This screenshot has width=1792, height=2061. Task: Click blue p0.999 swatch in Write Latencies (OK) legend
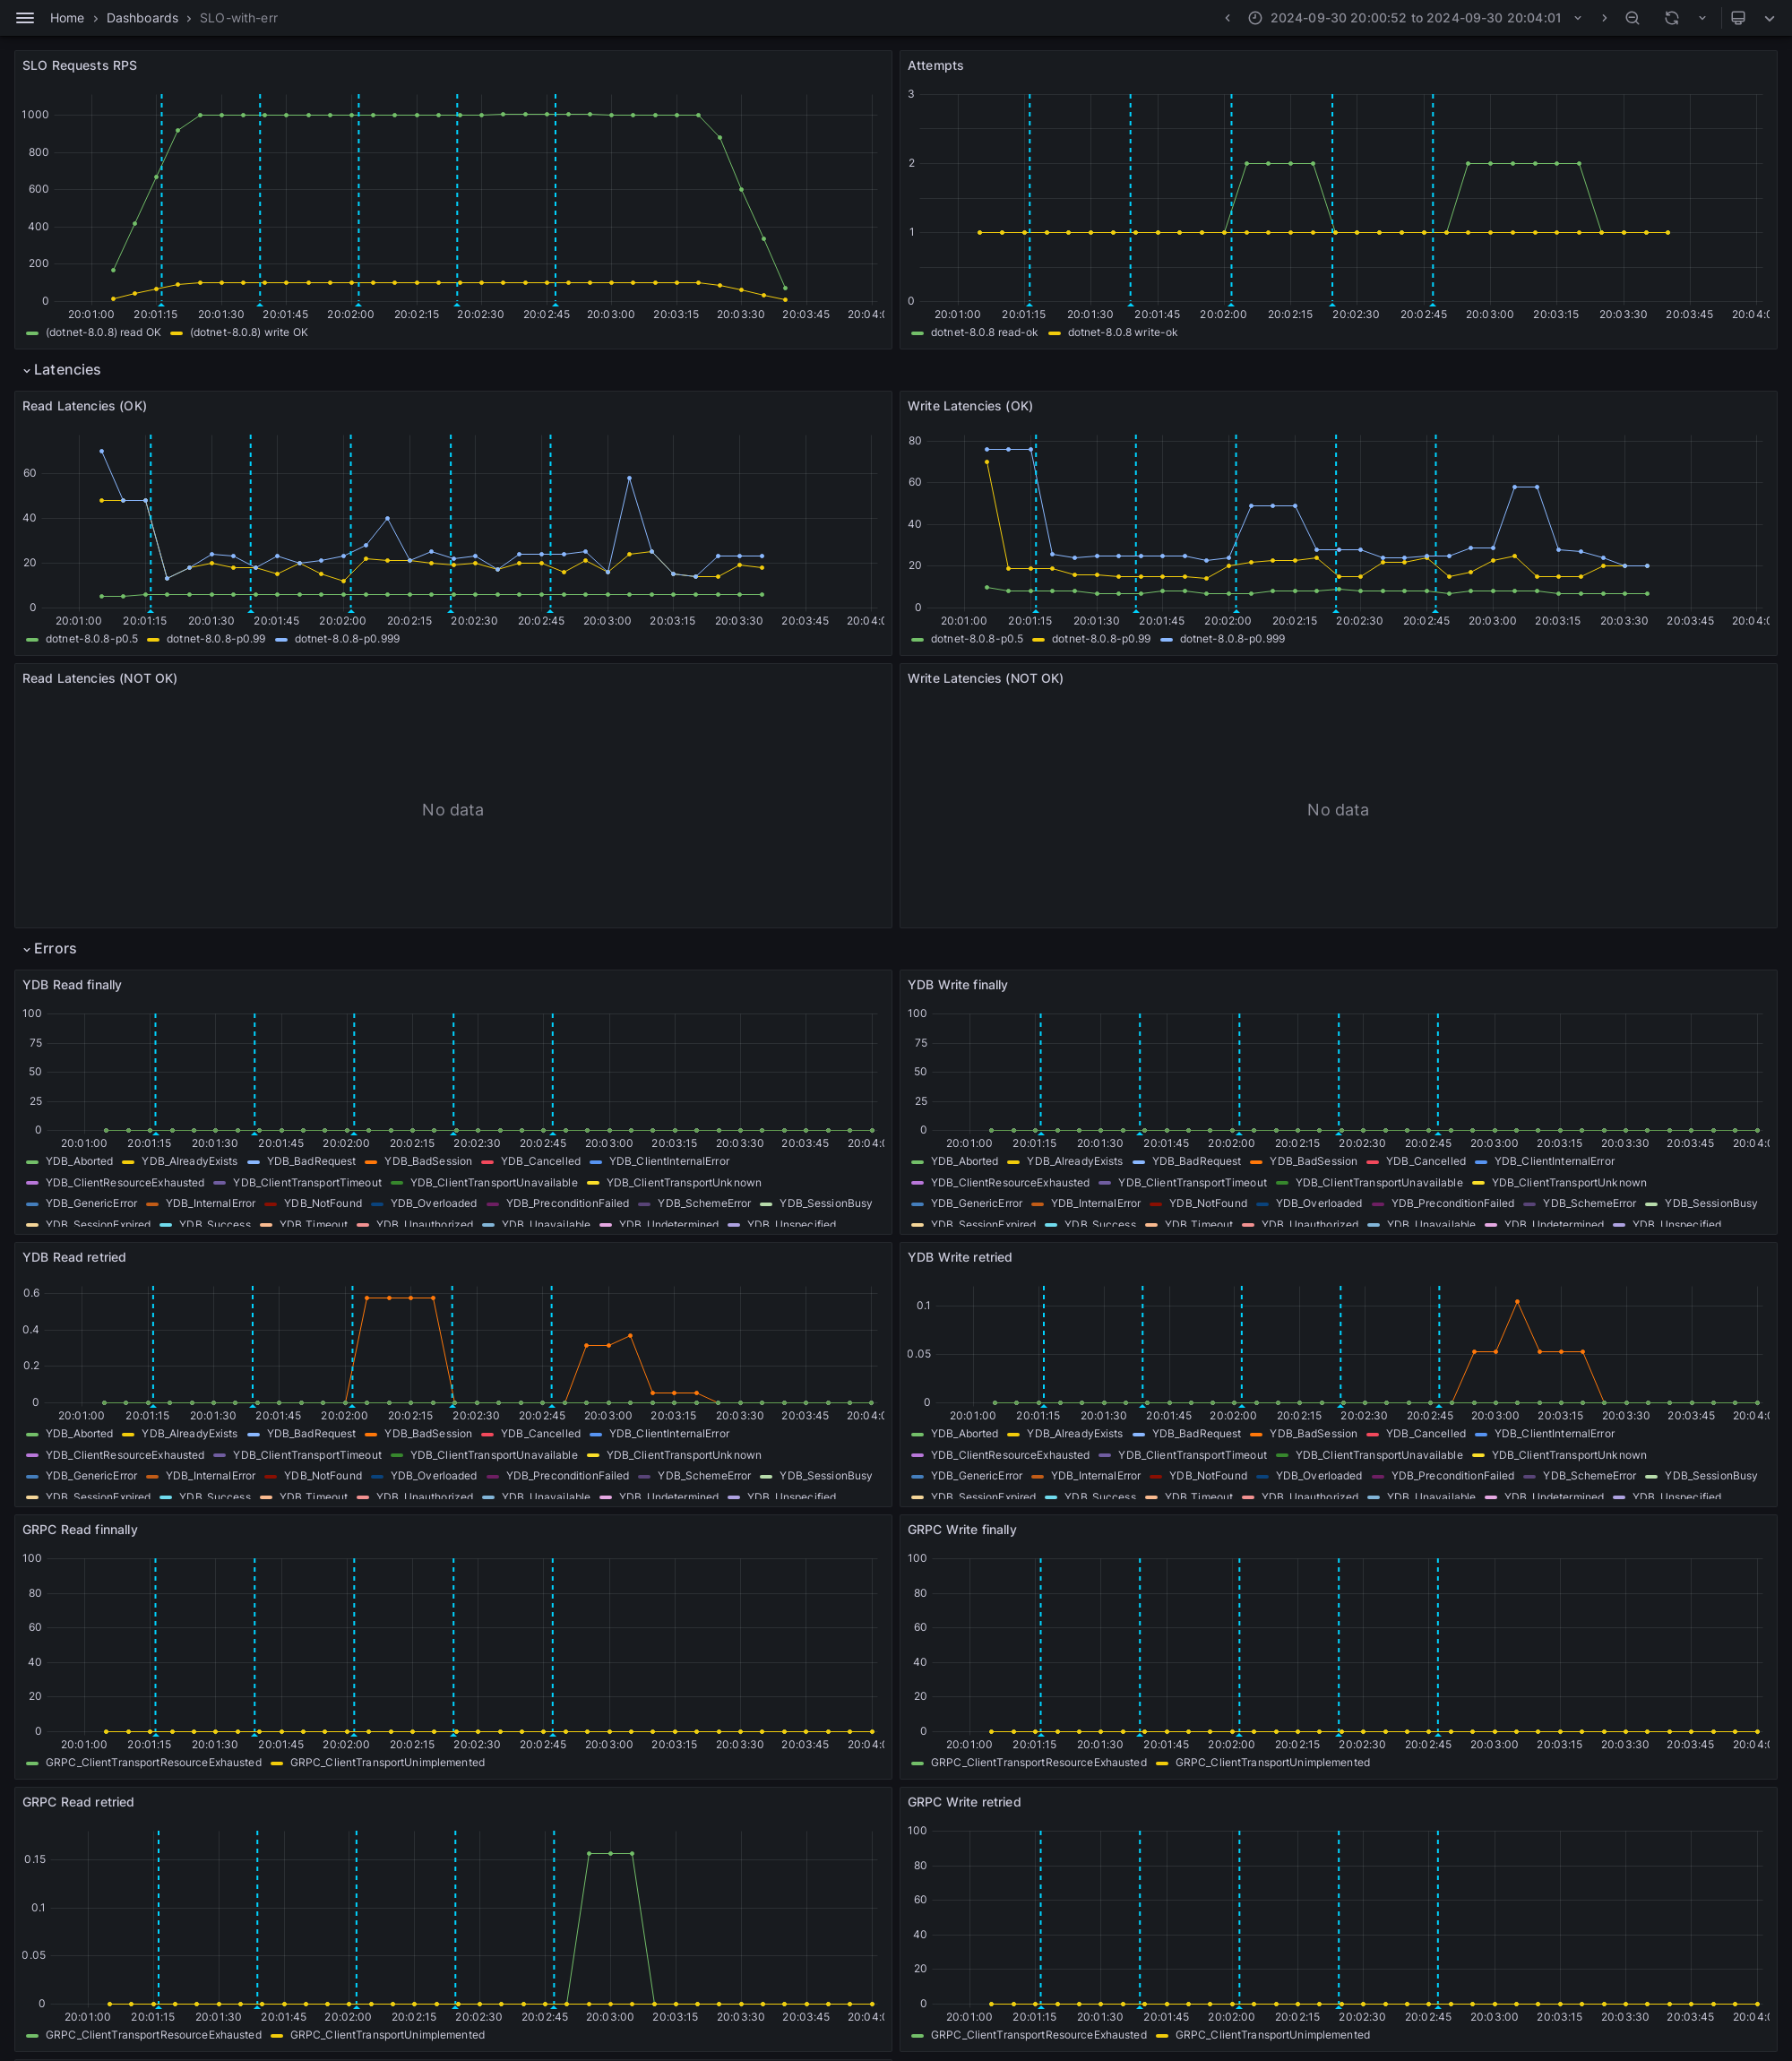pyautogui.click(x=1166, y=639)
